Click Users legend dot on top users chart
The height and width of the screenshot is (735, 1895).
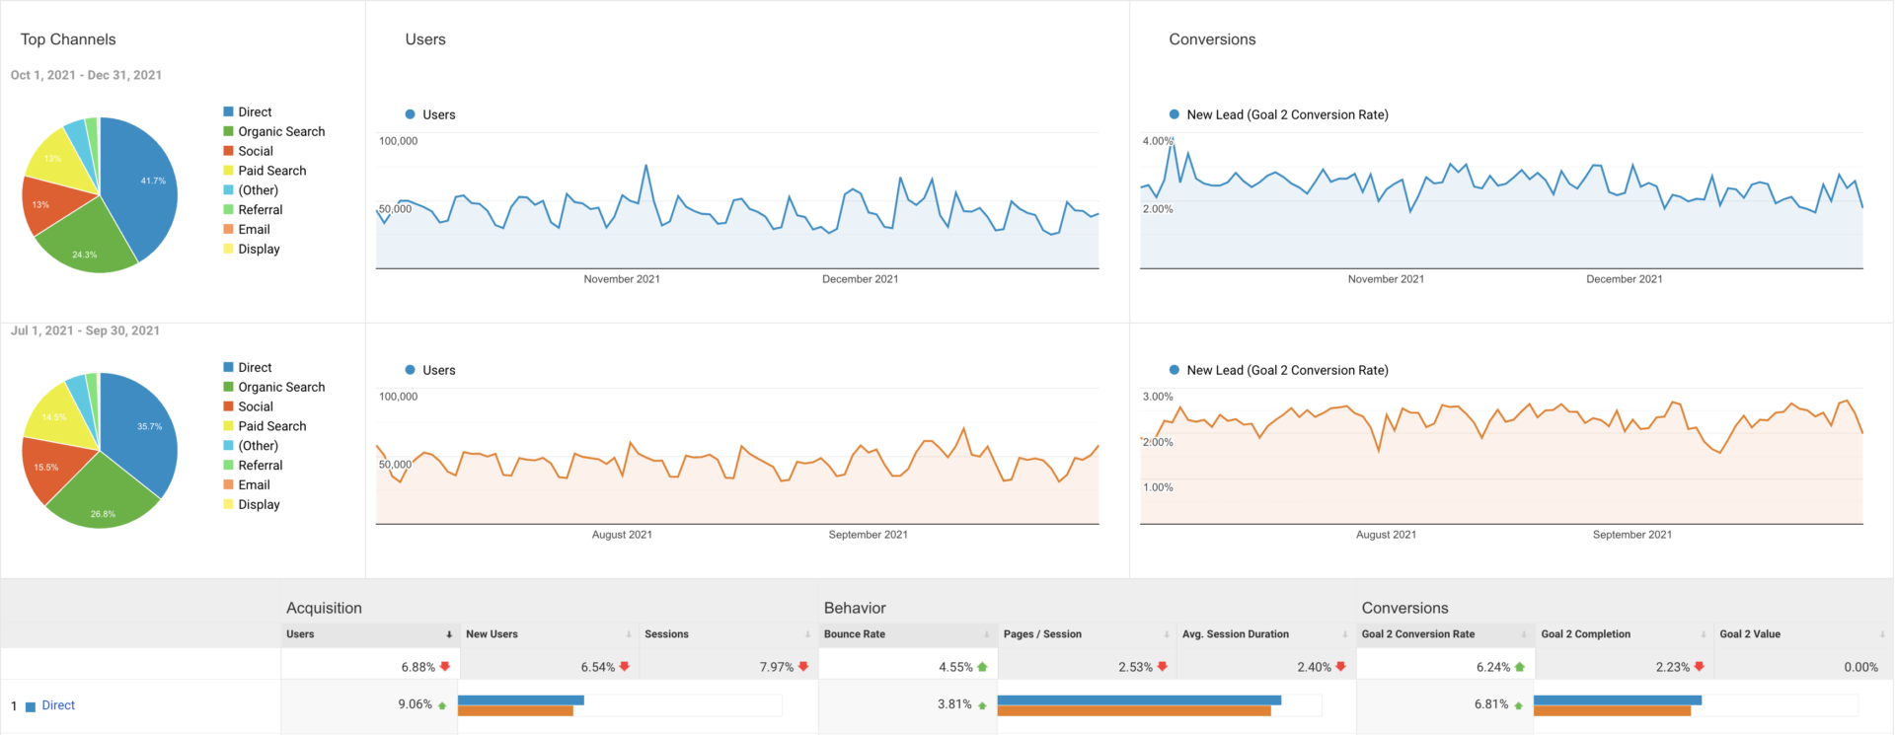(411, 114)
